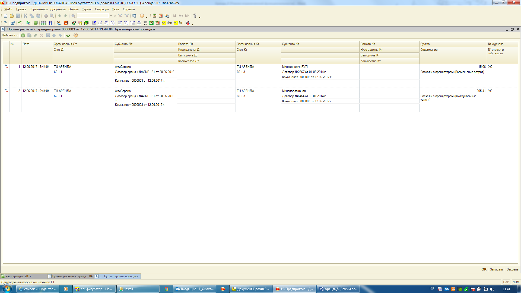Click the calculator icon in top toolbar

click(x=154, y=16)
